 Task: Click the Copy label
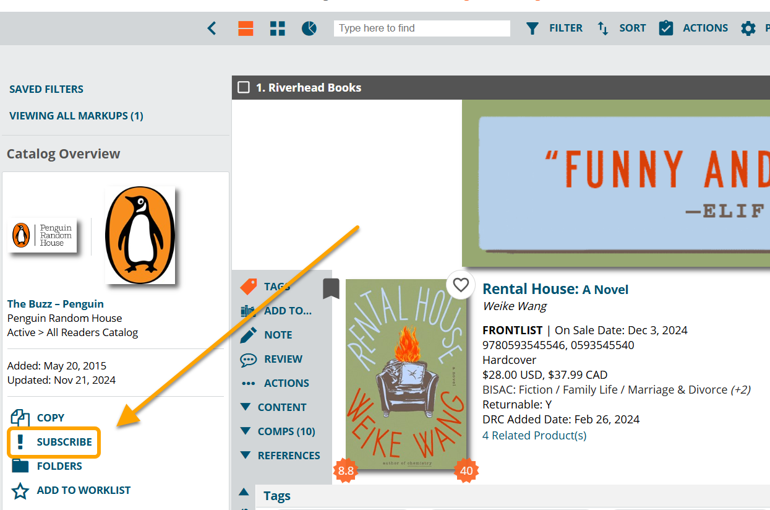(x=51, y=418)
